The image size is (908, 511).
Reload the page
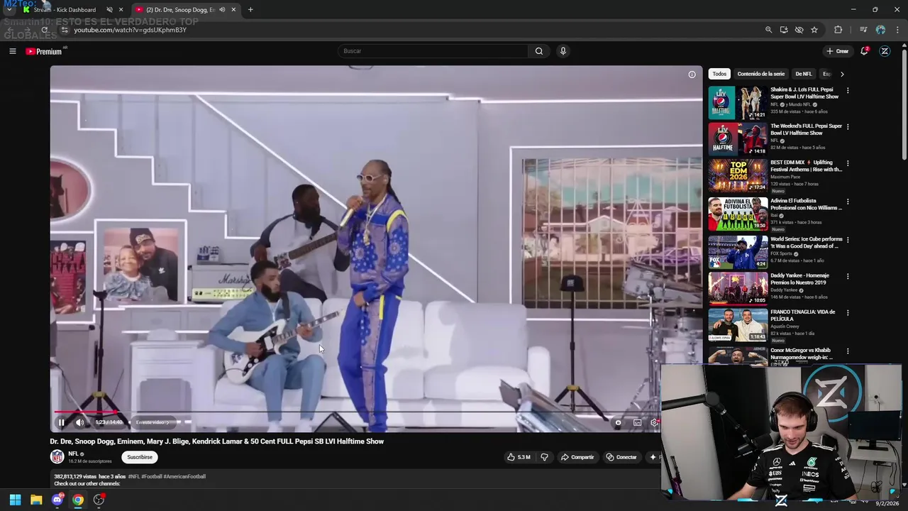click(x=44, y=30)
